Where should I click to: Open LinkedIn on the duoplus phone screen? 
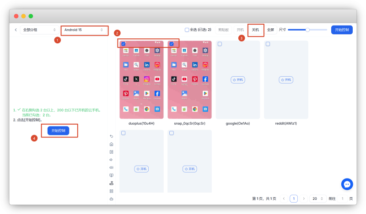coord(146,65)
